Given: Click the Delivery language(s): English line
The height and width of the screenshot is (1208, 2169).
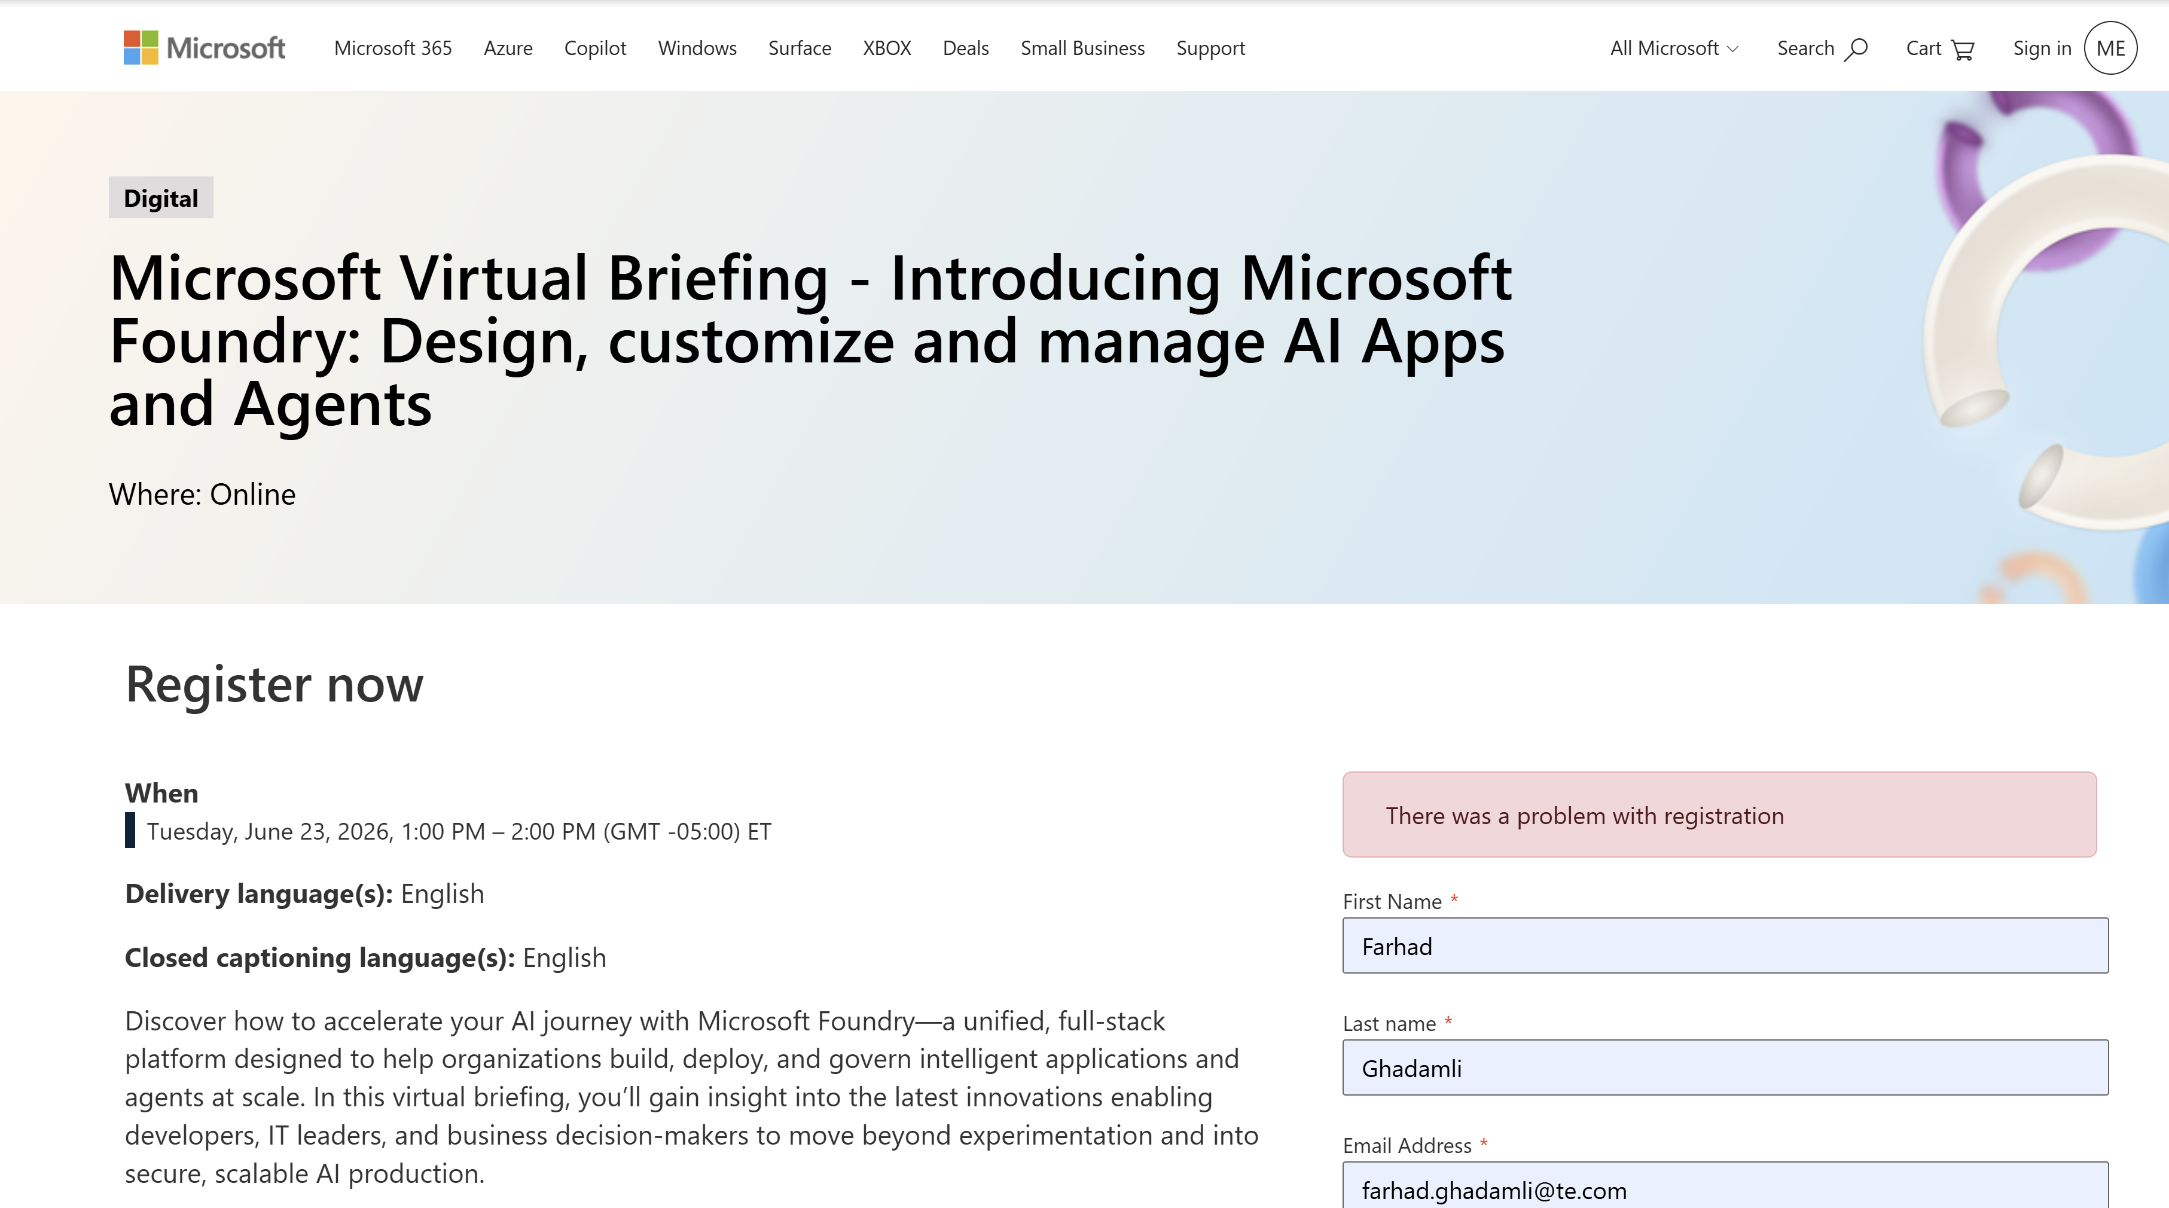Looking at the screenshot, I should point(305,893).
